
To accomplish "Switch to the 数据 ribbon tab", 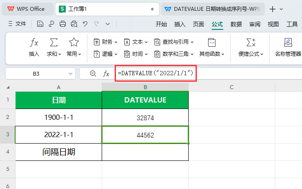I will pyautogui.click(x=236, y=24).
